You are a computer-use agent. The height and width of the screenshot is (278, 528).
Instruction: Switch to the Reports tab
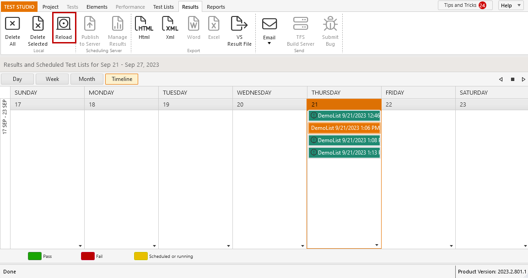click(216, 7)
